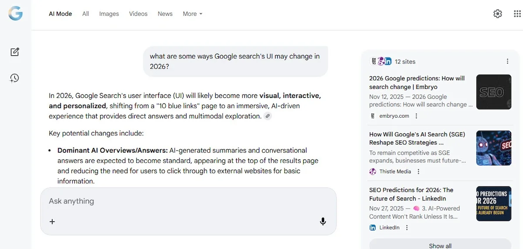
Task: Open SEO Predictions for 2026 LinkedIn article
Action: tap(411, 194)
